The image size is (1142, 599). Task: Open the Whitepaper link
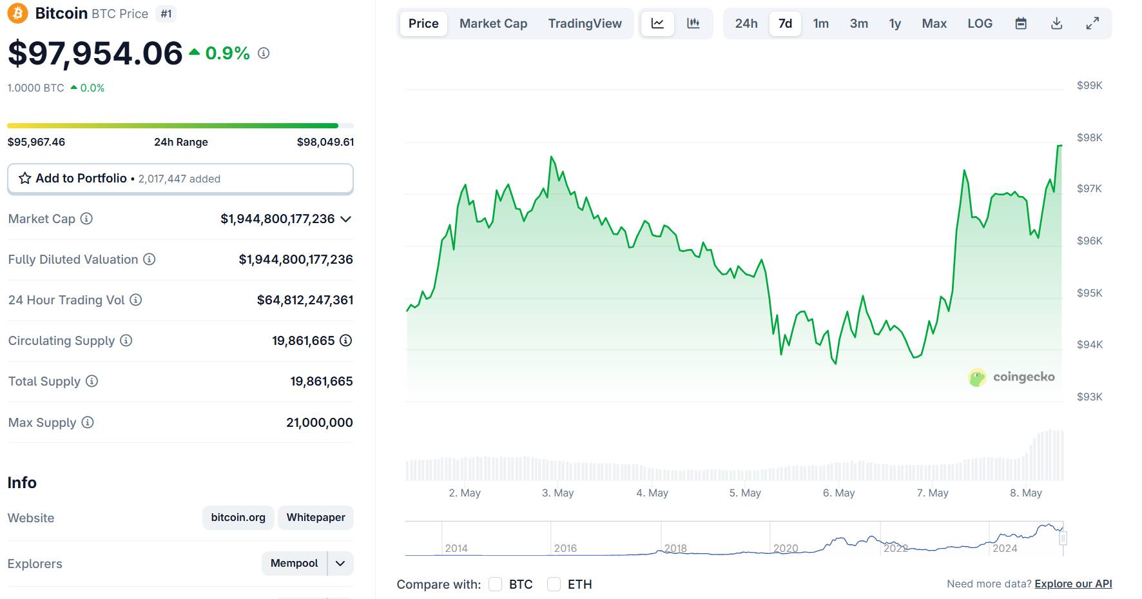[x=316, y=518]
